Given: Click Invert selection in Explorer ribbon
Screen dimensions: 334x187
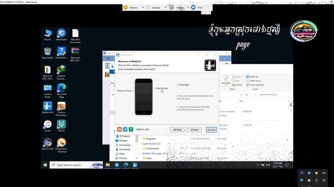Looking at the screenshot, I should [255, 85].
